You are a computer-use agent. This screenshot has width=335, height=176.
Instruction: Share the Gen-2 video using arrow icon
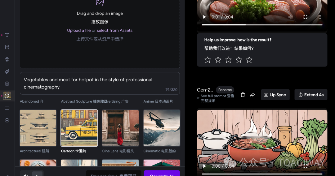coord(252,95)
